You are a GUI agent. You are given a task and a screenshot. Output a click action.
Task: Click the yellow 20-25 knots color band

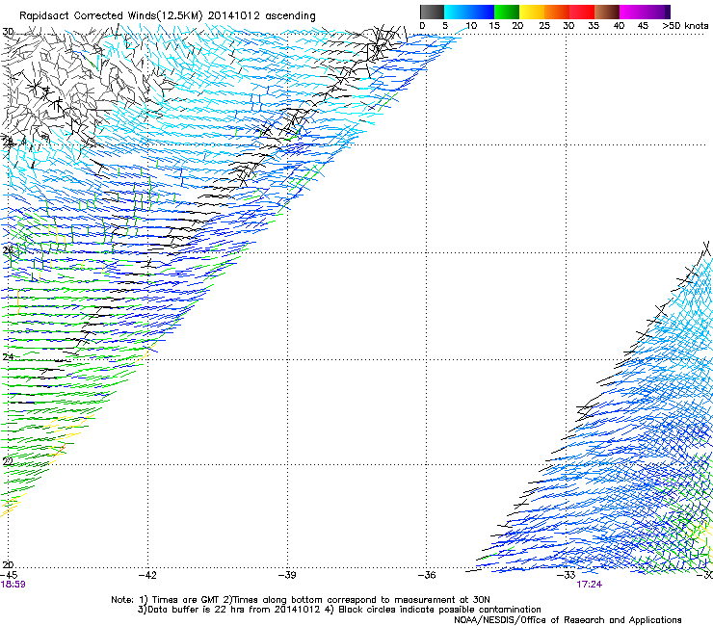pyautogui.click(x=532, y=12)
